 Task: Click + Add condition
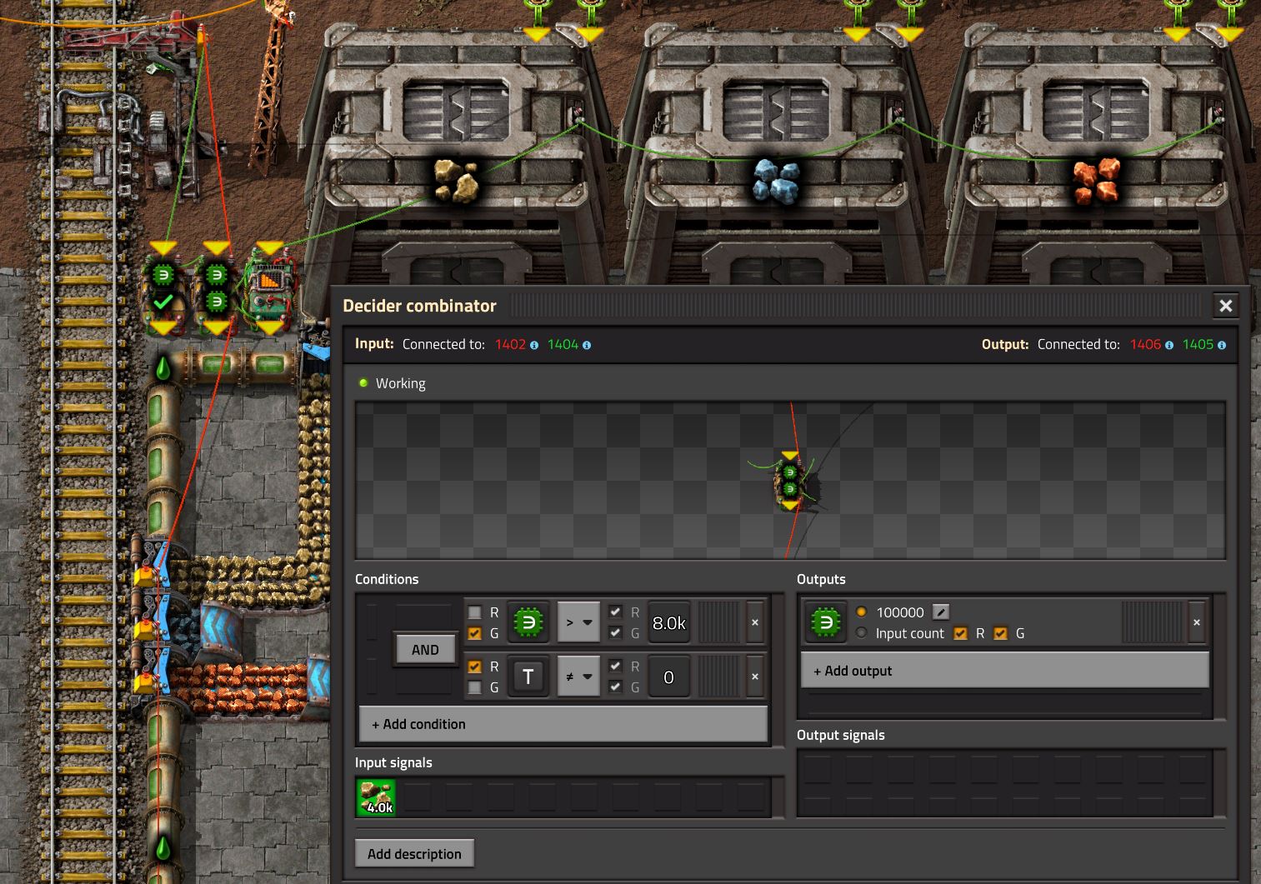tap(563, 724)
